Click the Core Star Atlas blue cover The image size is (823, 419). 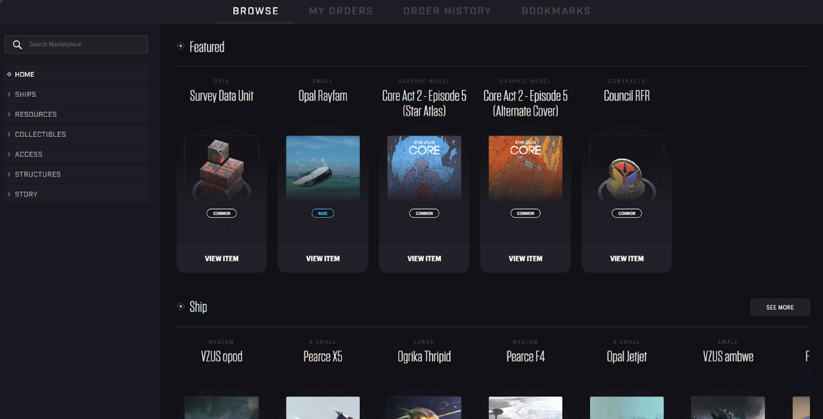pos(424,168)
